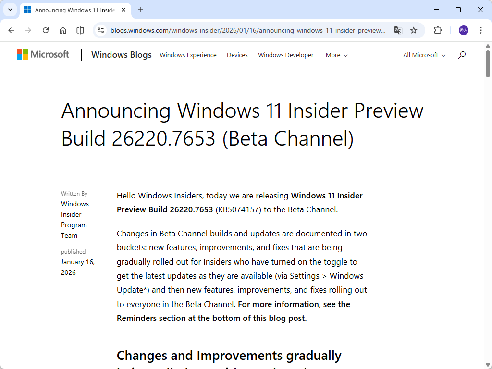Open the extensions puzzle icon
The height and width of the screenshot is (369, 492).
(438, 30)
